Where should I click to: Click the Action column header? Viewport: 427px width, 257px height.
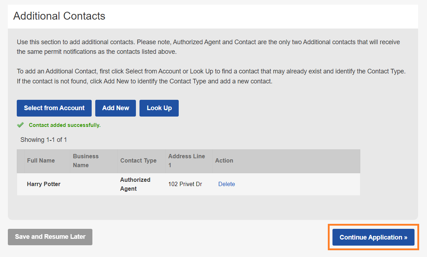pos(224,160)
